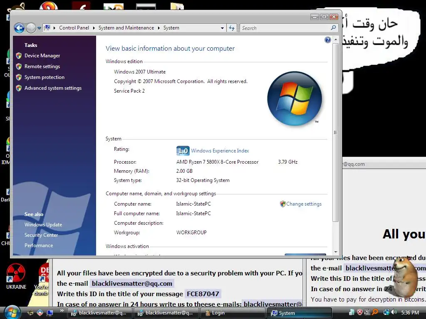Switch to second blacklivesmatter@q... taskbar window
Image resolution: width=426 pixels, height=319 pixels.
166,313
